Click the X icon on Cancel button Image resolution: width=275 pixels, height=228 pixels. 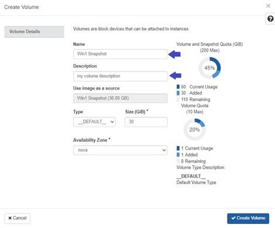pyautogui.click(x=10, y=218)
